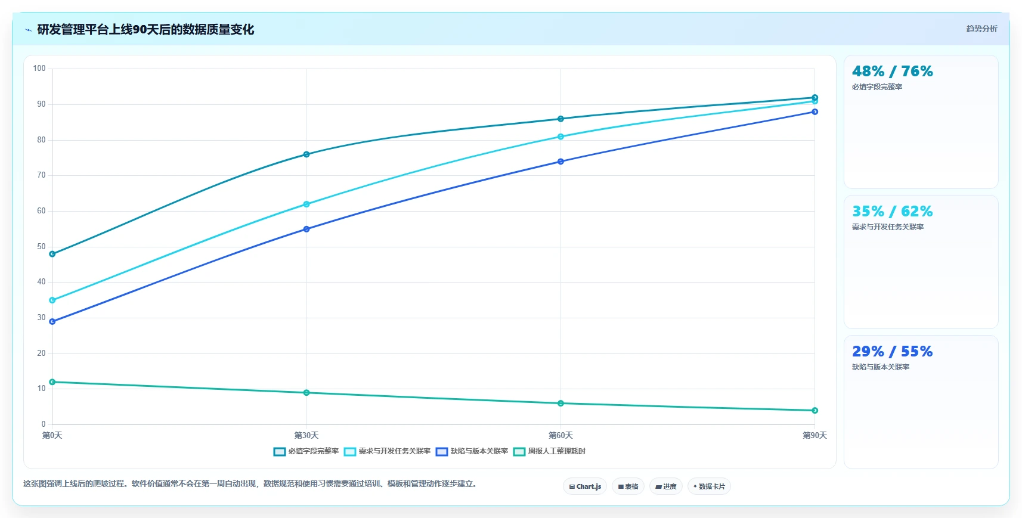Toggle 必填字段完整率 series via legend label
The image size is (1022, 518).
[314, 451]
